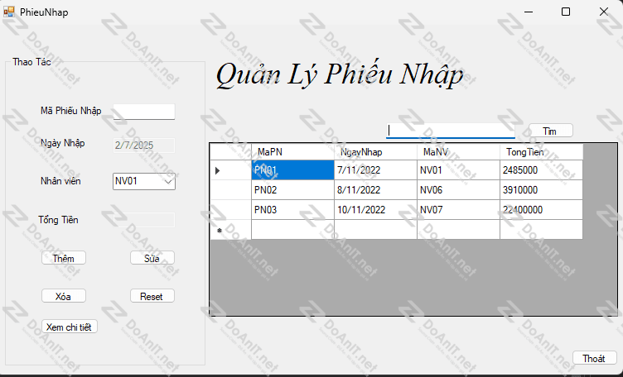
Task: Select the PN02 cell in the grid
Action: point(292,190)
